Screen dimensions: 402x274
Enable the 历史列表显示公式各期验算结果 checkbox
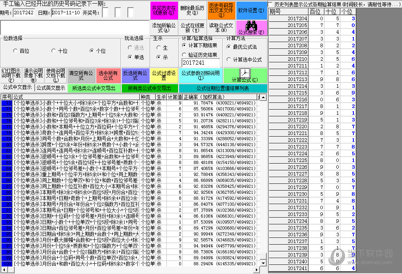271,4
